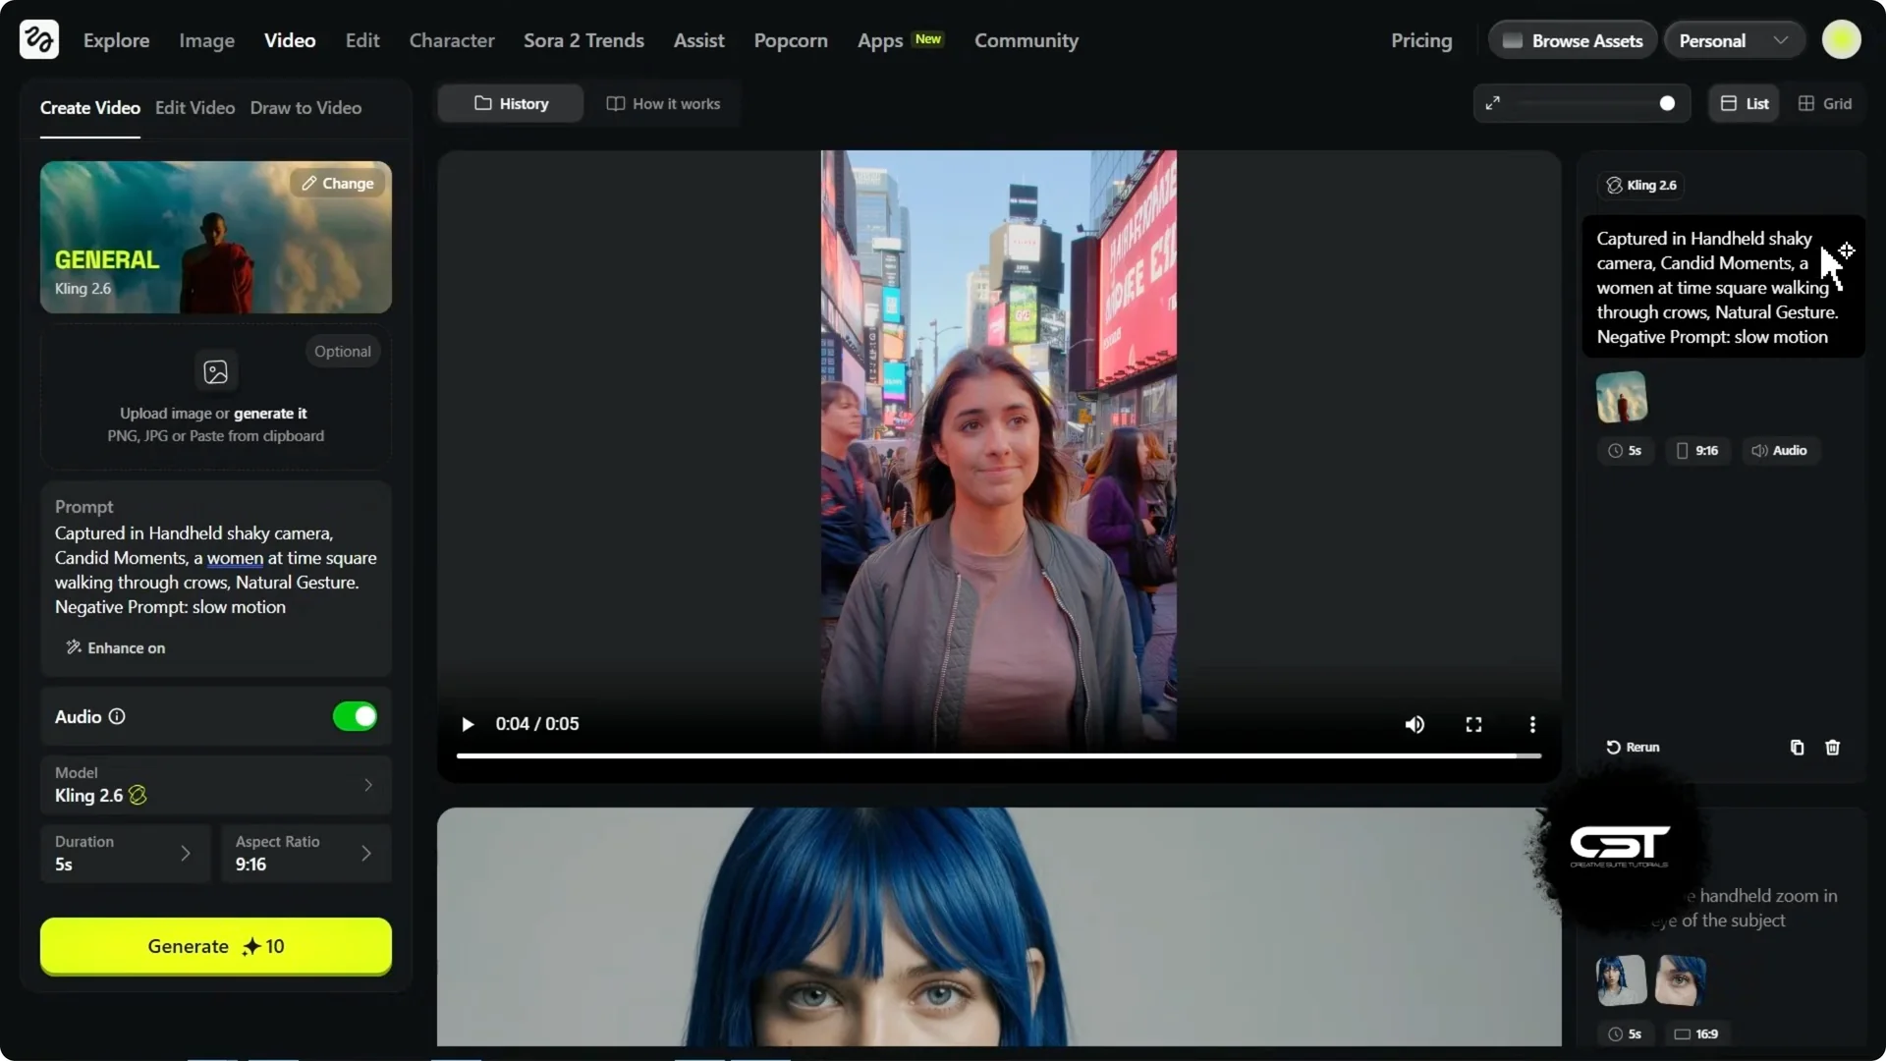This screenshot has width=1886, height=1061.
Task: Switch to the Edit Video tab
Action: pos(194,108)
